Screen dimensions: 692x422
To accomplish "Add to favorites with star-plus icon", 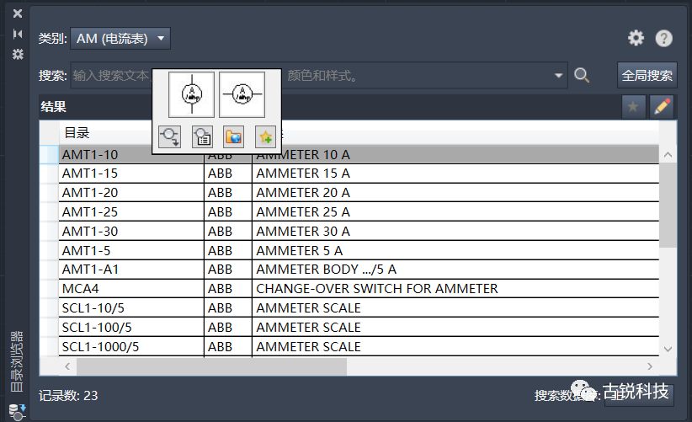I will tap(266, 136).
